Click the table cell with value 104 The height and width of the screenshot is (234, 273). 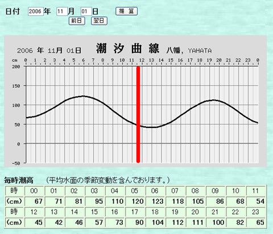tap(155, 222)
